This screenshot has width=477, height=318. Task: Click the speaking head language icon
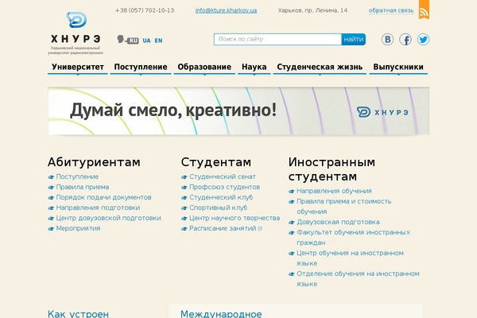pos(121,39)
